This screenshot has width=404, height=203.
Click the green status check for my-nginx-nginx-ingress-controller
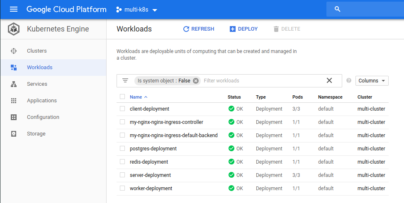(231, 122)
